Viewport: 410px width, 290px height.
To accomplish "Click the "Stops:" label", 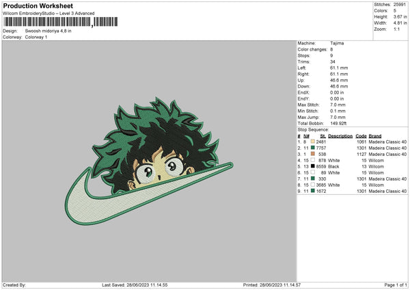I will pyautogui.click(x=304, y=55).
